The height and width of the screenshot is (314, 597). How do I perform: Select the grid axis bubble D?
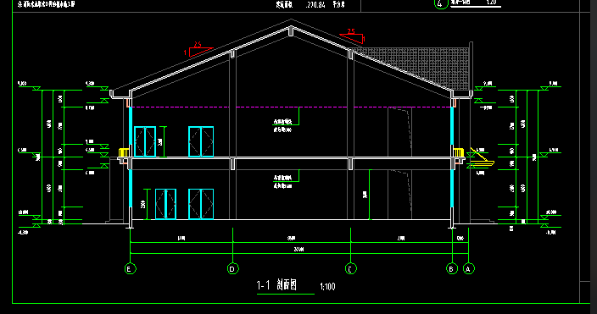pos(232,269)
